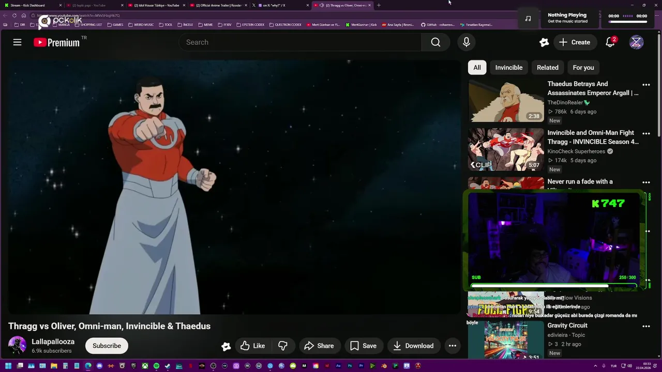Dislike the video with thumbs-down
Viewport: 662px width, 372px height.
click(x=282, y=346)
